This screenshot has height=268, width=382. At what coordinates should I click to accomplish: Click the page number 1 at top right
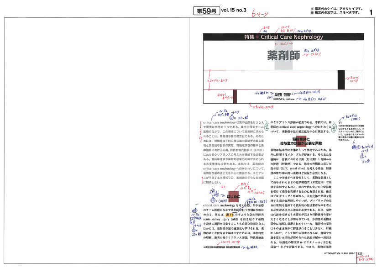371,11
